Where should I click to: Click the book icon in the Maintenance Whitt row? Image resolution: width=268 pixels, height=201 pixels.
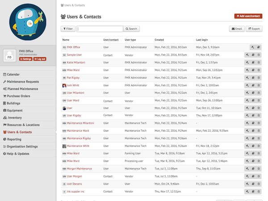[253, 146]
